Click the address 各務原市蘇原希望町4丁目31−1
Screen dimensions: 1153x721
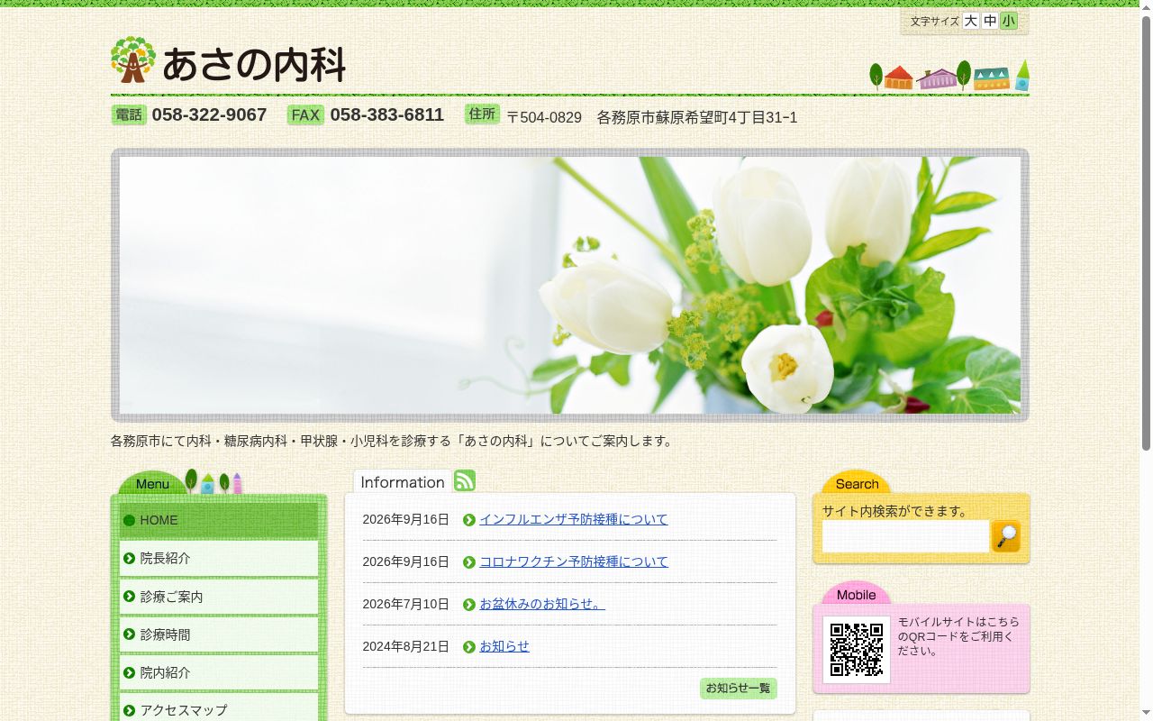(x=697, y=117)
